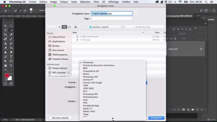The width and height of the screenshot is (217, 122).
Task: Sort files by the Nom column
Action: pyautogui.click(x=108, y=33)
